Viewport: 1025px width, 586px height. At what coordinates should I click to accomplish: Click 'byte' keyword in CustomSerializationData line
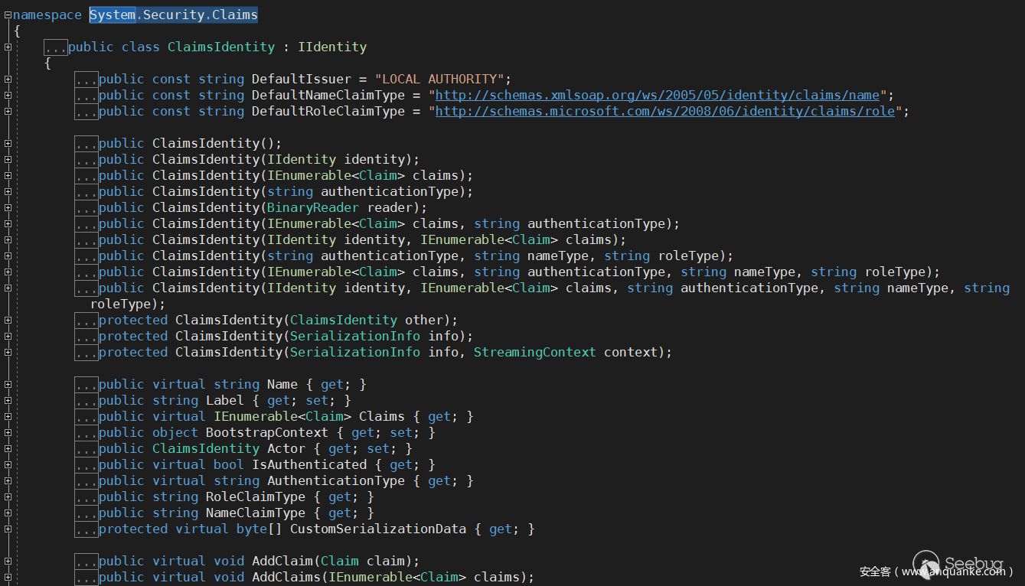click(x=252, y=529)
